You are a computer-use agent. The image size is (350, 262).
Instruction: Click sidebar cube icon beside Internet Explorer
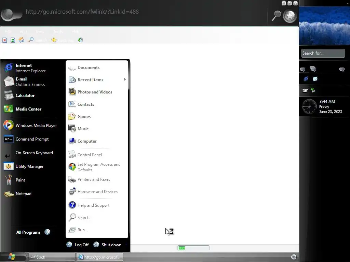click(315, 79)
